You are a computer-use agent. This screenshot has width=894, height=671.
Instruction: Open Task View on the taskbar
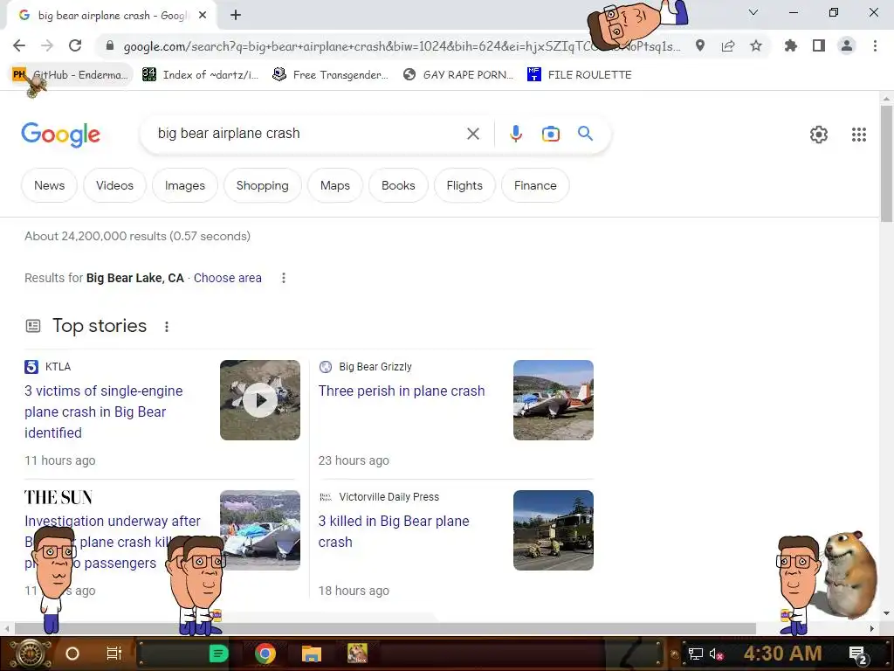click(x=114, y=654)
